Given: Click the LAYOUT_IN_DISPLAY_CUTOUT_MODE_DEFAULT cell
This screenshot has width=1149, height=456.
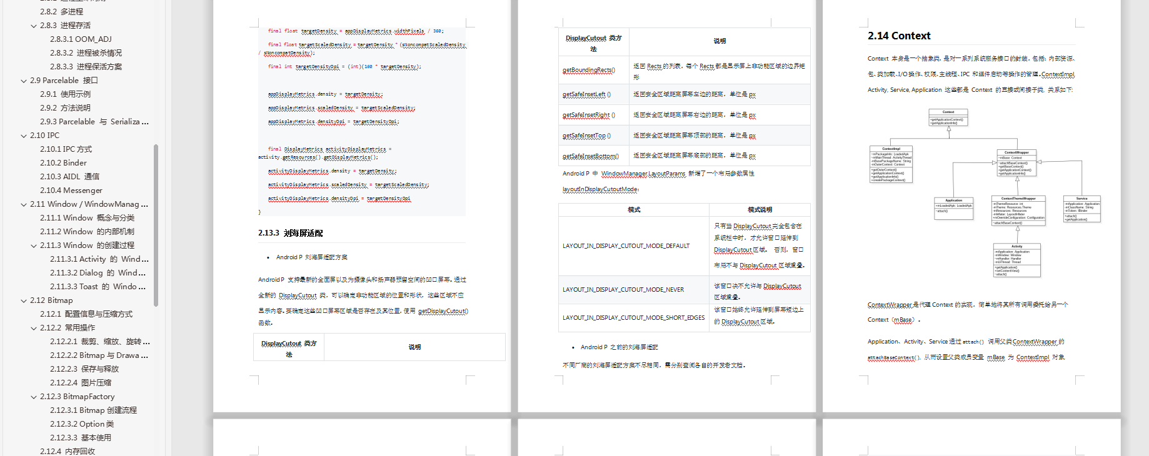Looking at the screenshot, I should [x=634, y=246].
